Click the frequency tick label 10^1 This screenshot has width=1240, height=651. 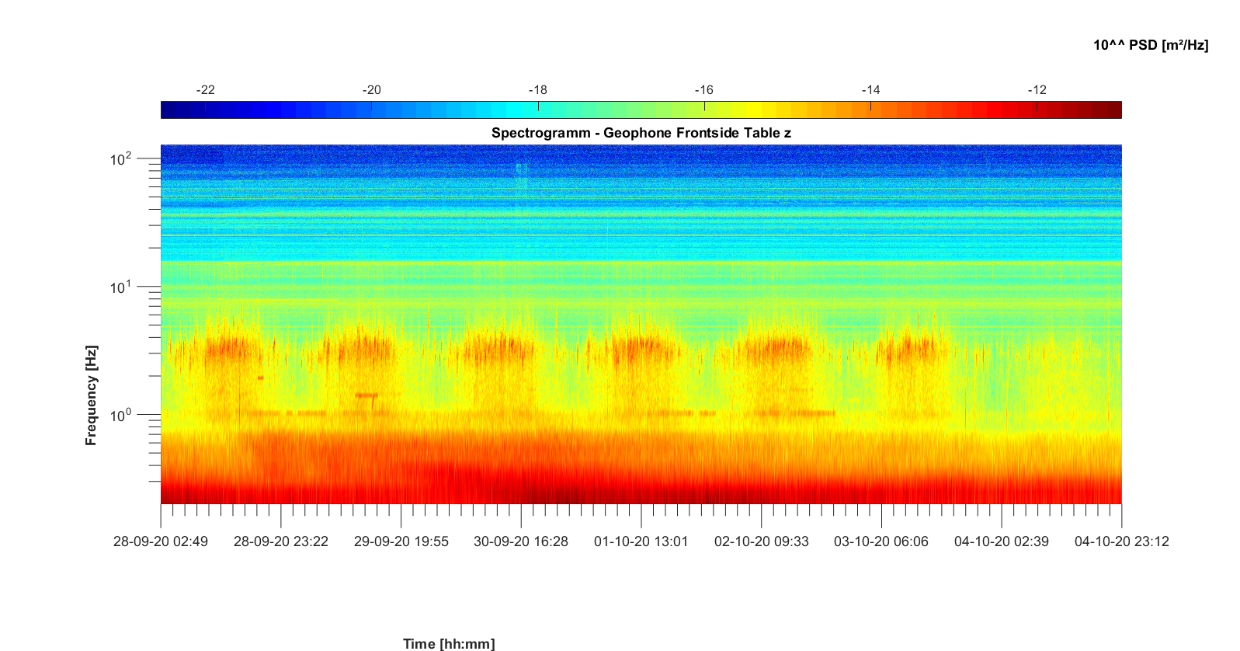click(122, 287)
